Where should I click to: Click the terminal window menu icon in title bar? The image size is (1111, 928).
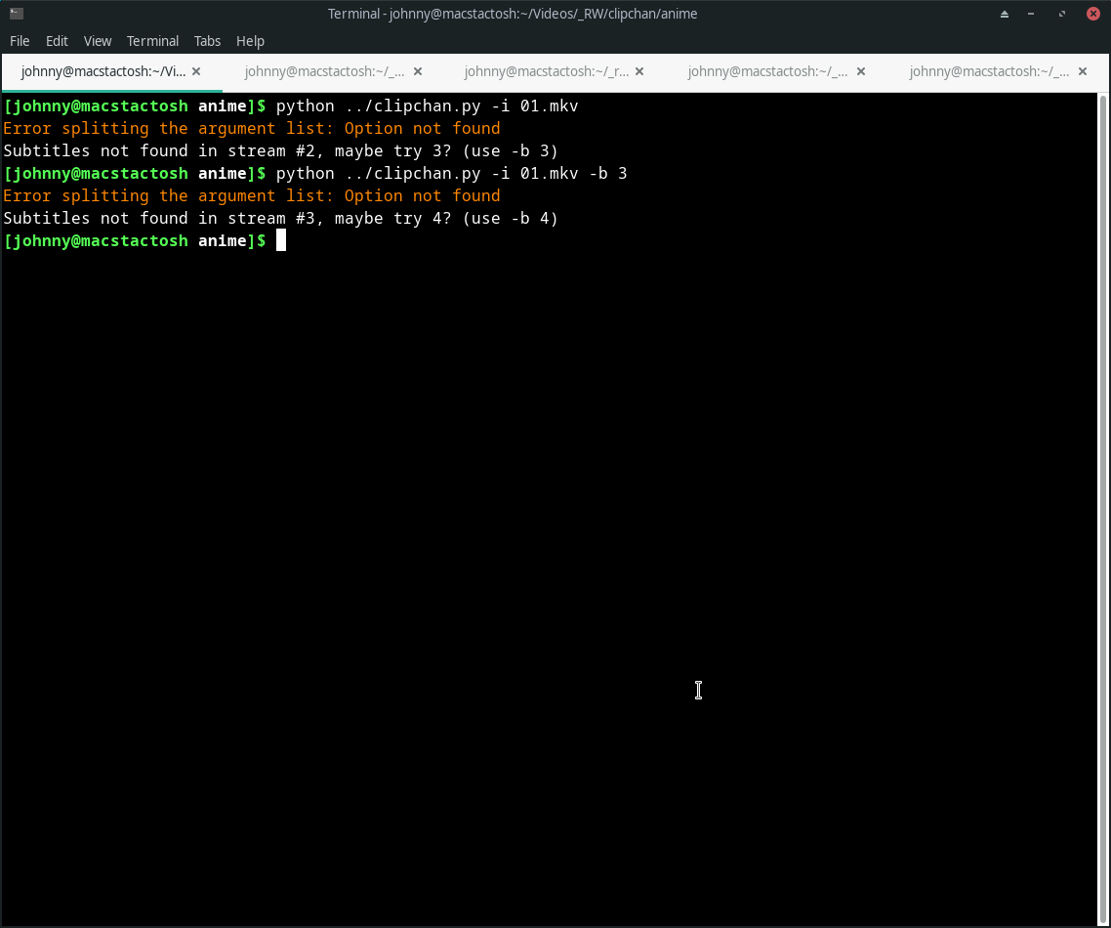(x=17, y=14)
